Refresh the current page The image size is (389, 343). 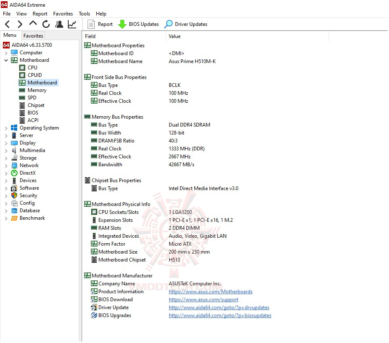46,24
